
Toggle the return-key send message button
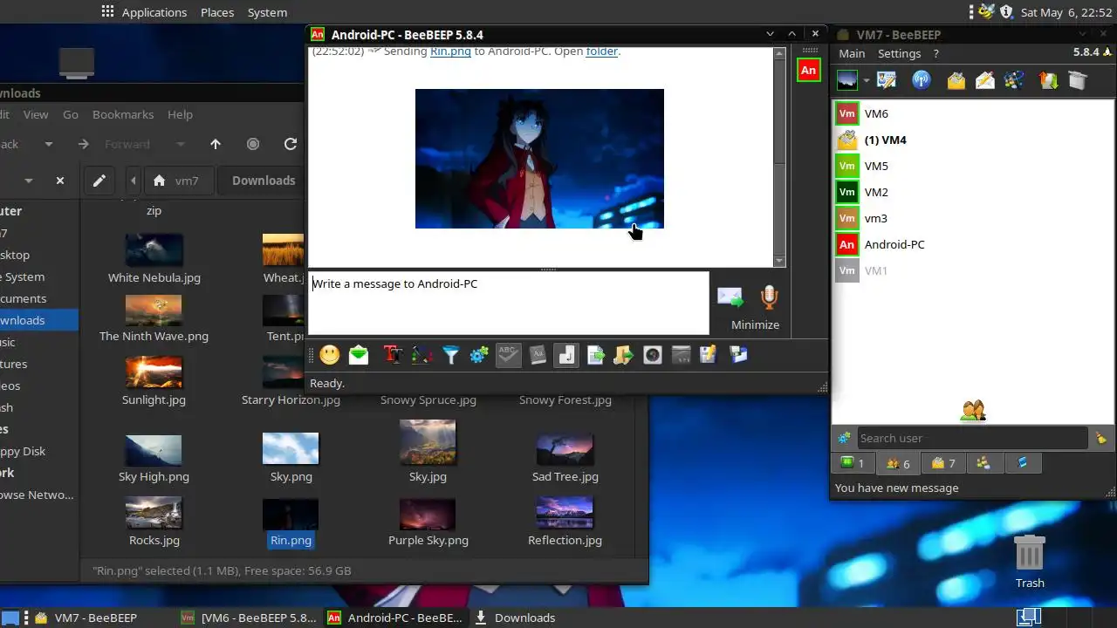[x=566, y=355]
